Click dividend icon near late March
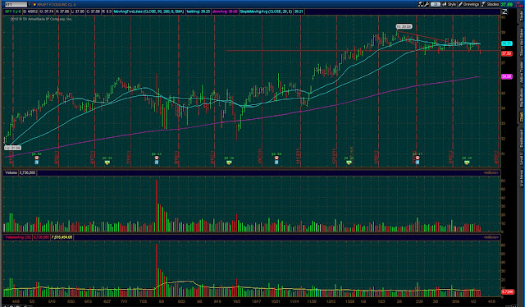The height and width of the screenshot is (307, 525). point(467,163)
